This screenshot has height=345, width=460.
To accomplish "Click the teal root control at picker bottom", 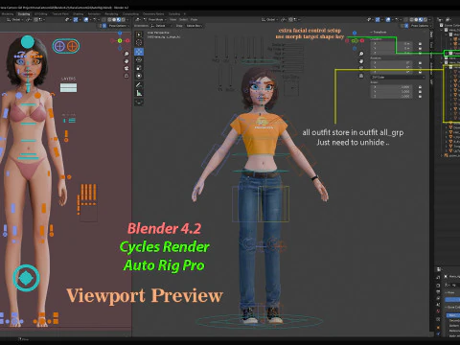I will point(26,278).
